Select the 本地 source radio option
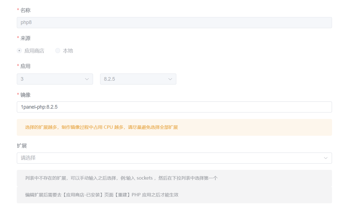This screenshot has height=217, width=353. point(64,51)
